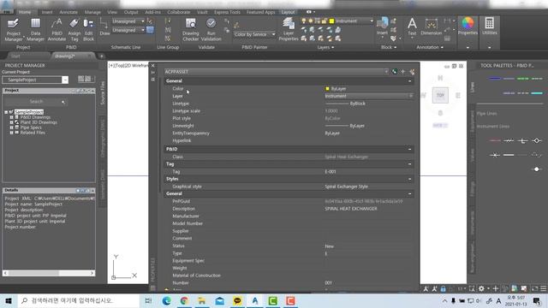The height and width of the screenshot is (308, 548).
Task: Switch to the Express Tools ribbon tab
Action: pyautogui.click(x=227, y=12)
